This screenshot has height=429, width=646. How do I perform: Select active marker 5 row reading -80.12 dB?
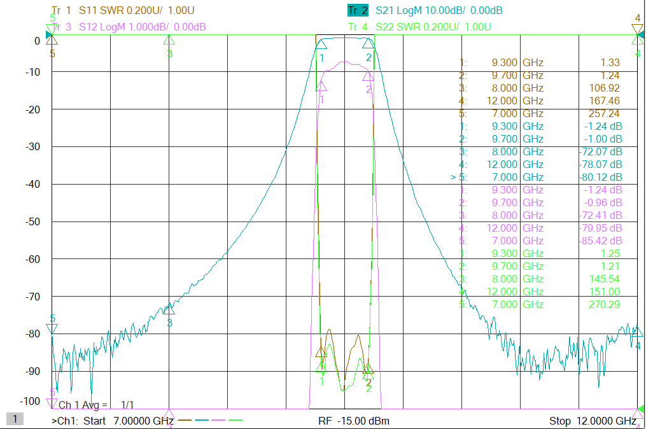537,177
